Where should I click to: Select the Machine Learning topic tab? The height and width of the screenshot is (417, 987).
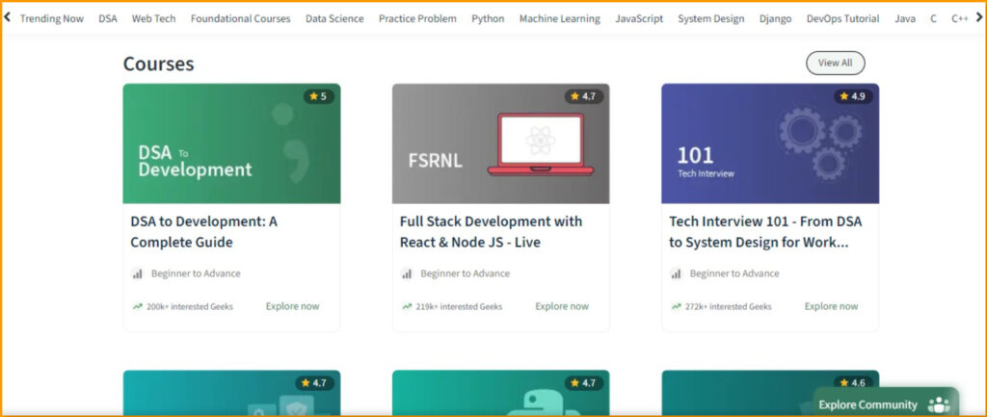559,18
